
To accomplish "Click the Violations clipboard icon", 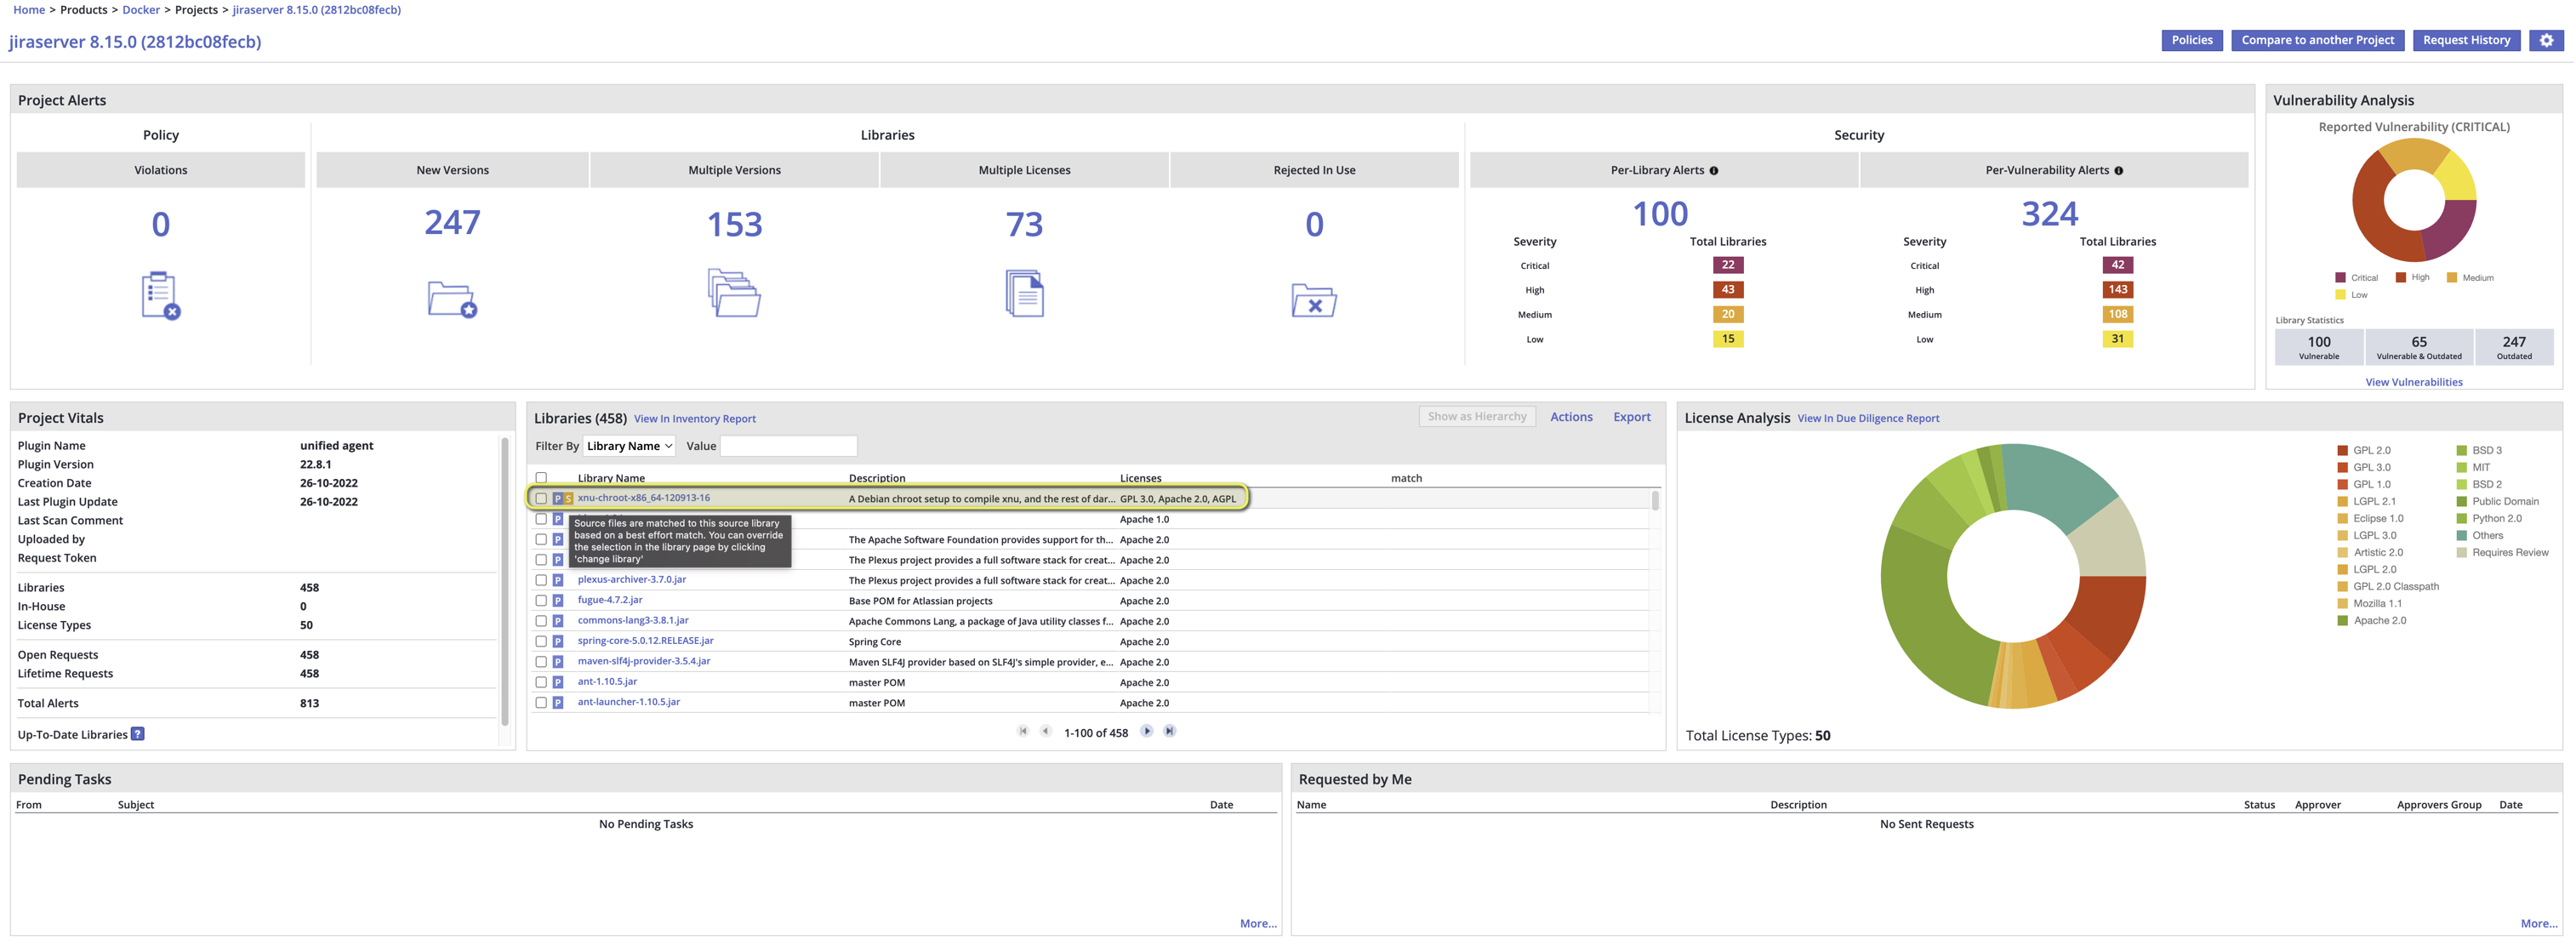I will 160,296.
